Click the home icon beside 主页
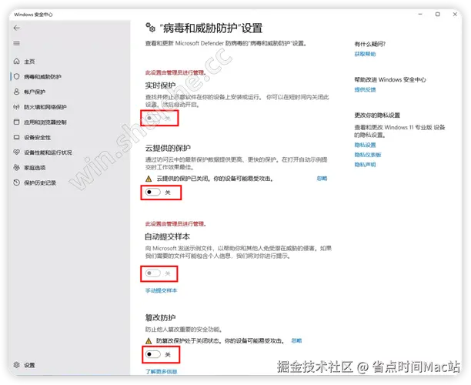This screenshot has width=471, height=385. 16,62
